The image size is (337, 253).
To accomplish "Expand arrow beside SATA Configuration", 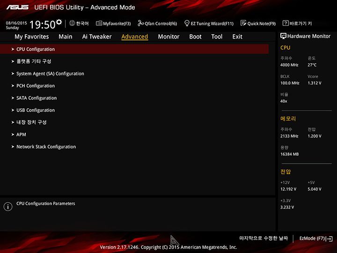I will (x=13, y=98).
